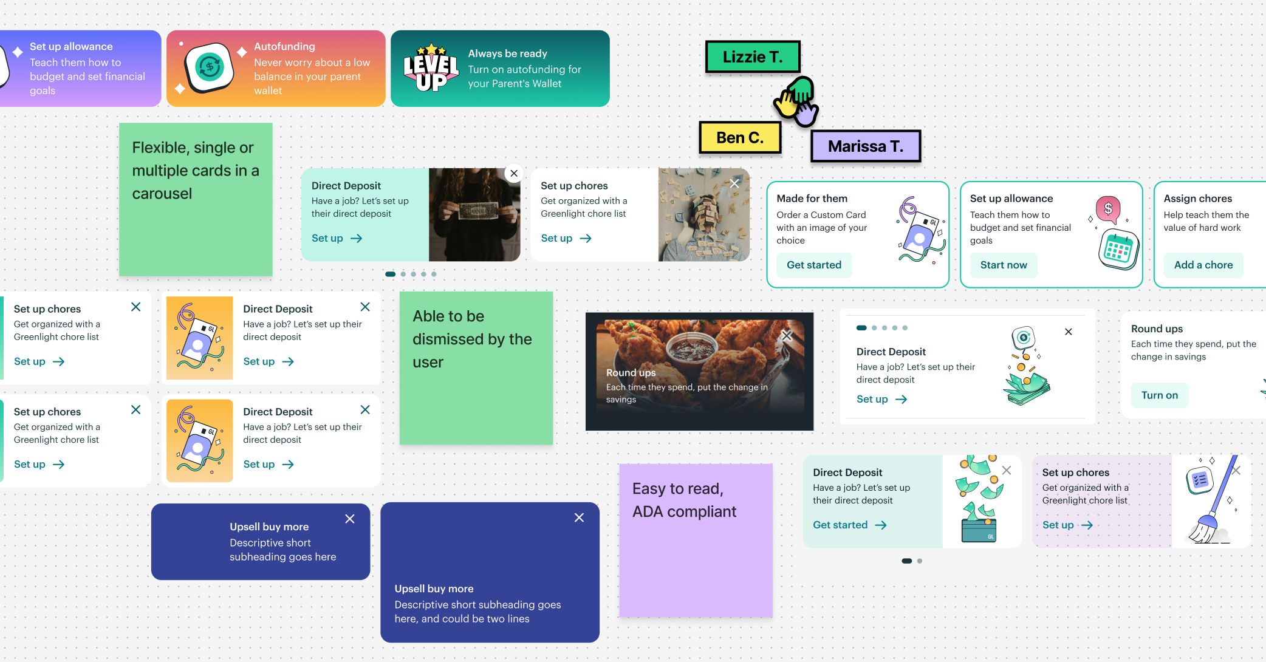Screen dimensions: 1266x662
Task: Close the small Upsell buy more card
Action: [350, 519]
